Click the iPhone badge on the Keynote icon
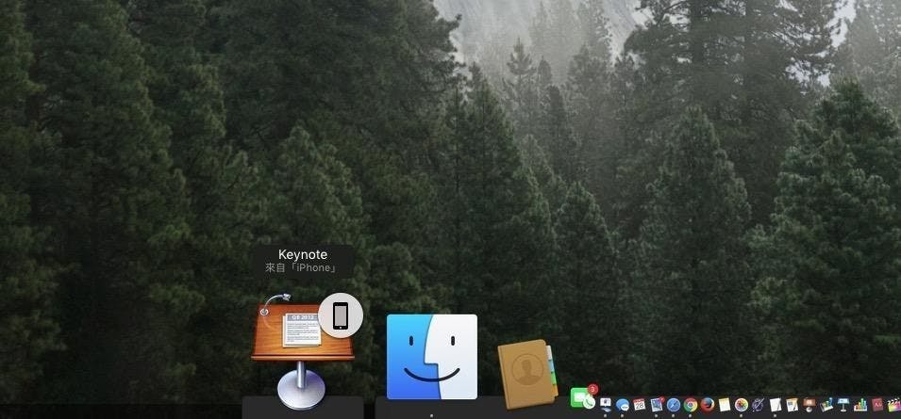 (x=341, y=315)
